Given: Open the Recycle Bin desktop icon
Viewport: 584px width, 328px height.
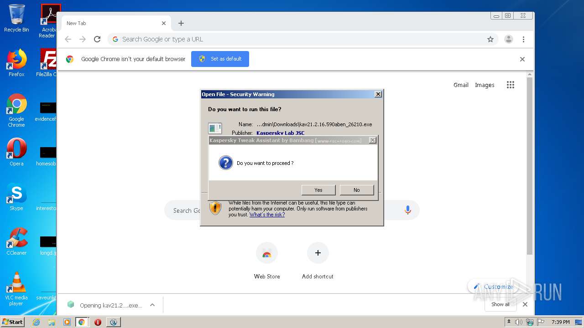Looking at the screenshot, I should click(x=16, y=18).
